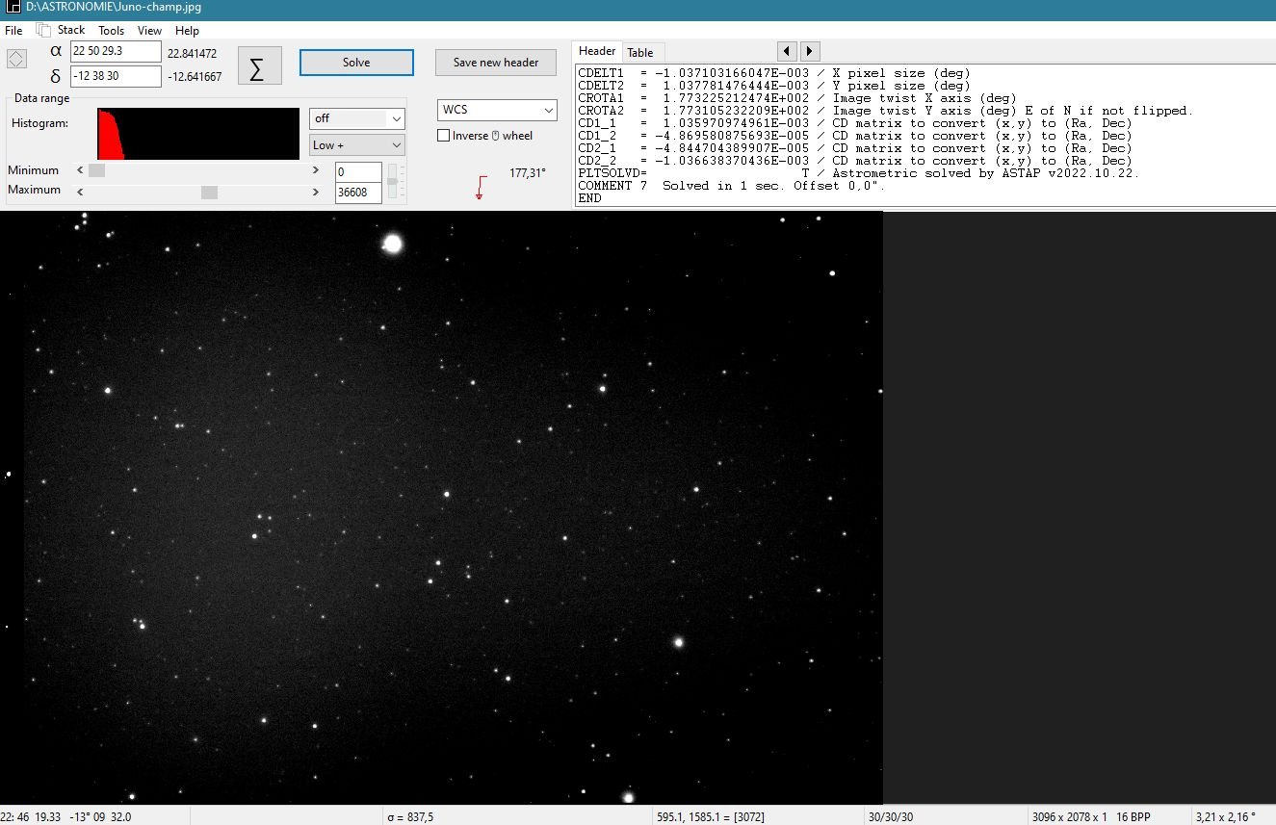Click left arrow of Maximum slider
1276x825 pixels.
point(80,193)
